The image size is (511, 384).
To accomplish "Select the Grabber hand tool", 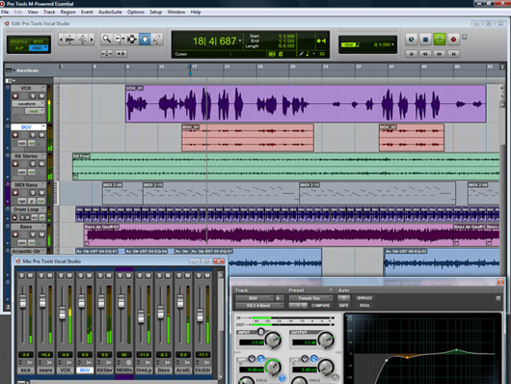I will 145,40.
